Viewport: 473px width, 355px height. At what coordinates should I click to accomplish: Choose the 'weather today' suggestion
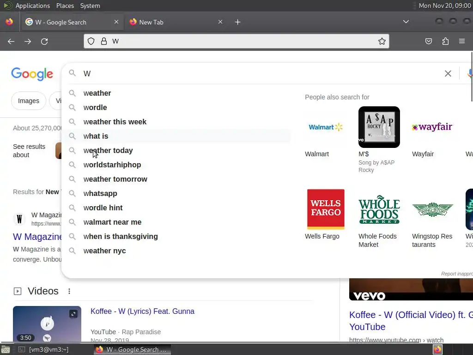coord(176,151)
